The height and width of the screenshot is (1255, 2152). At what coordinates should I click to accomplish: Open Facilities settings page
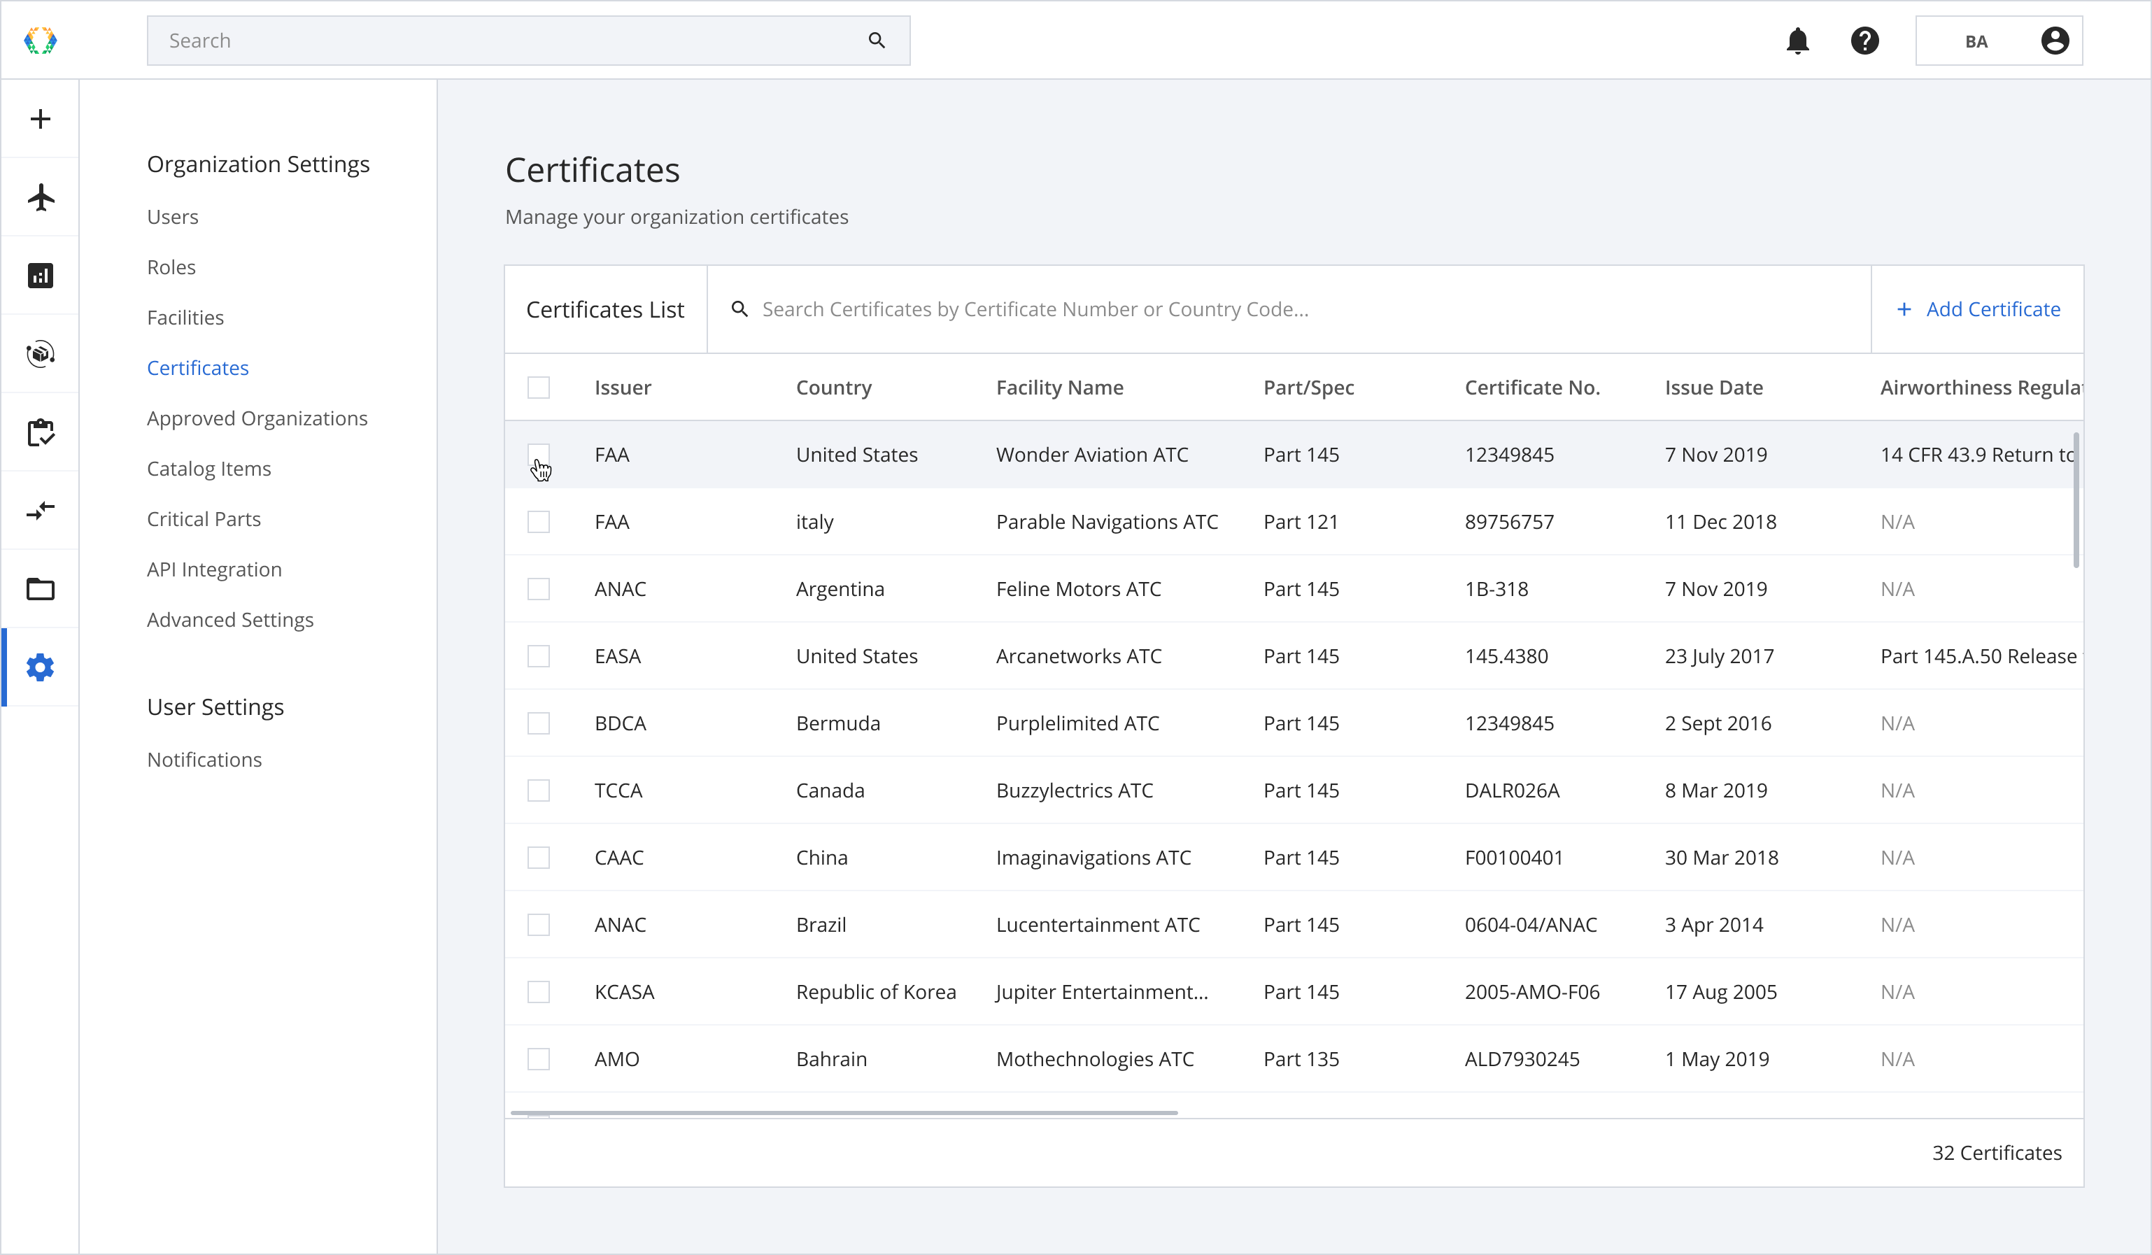click(185, 318)
